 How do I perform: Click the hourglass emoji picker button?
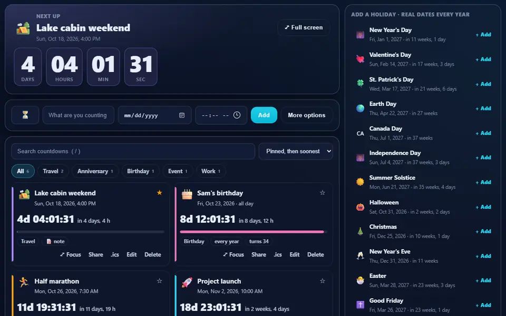pos(25,115)
